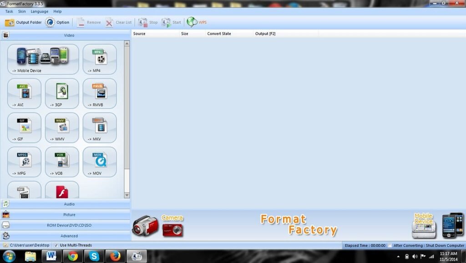Click the Camera banner icon

(x=158, y=226)
